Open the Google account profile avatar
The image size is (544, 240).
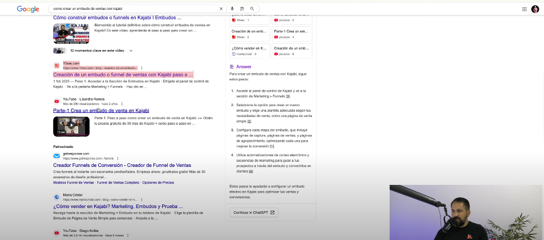535,9
